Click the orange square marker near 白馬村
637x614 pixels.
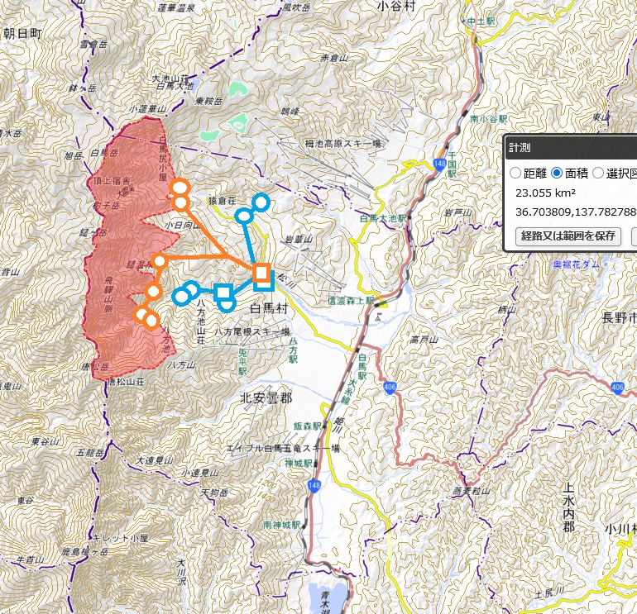click(261, 272)
